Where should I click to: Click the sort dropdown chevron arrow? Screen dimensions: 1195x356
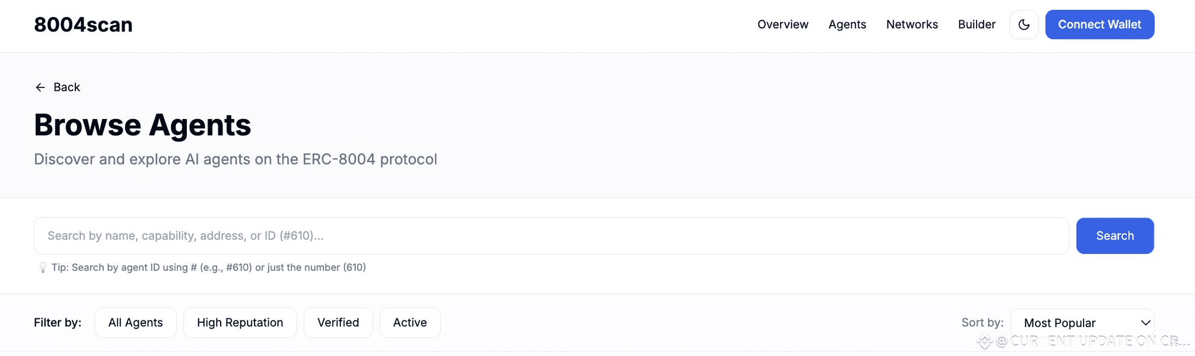1145,323
